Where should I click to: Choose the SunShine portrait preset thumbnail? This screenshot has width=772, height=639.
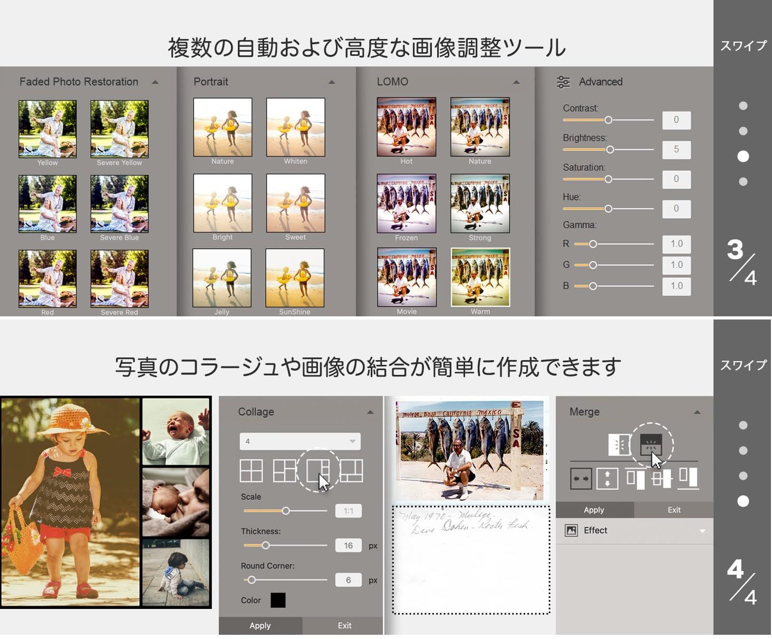(295, 278)
